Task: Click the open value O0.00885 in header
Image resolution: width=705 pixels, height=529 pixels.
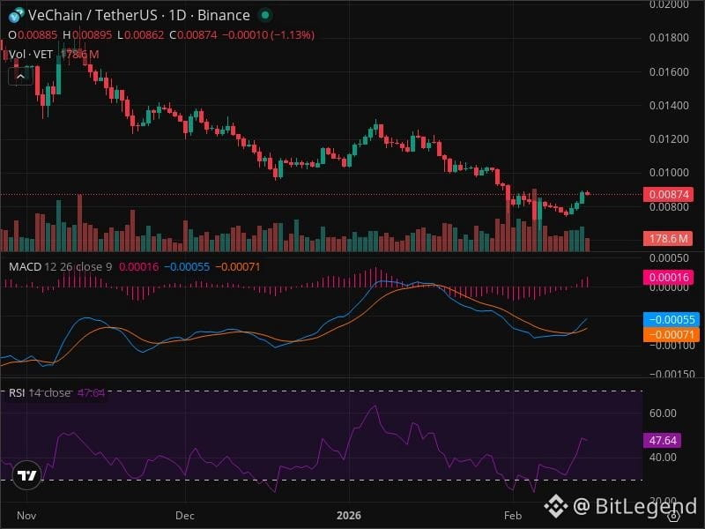Action: (x=33, y=35)
